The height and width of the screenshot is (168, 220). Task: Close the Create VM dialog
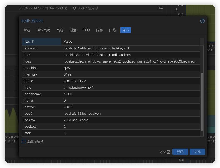(x=202, y=21)
